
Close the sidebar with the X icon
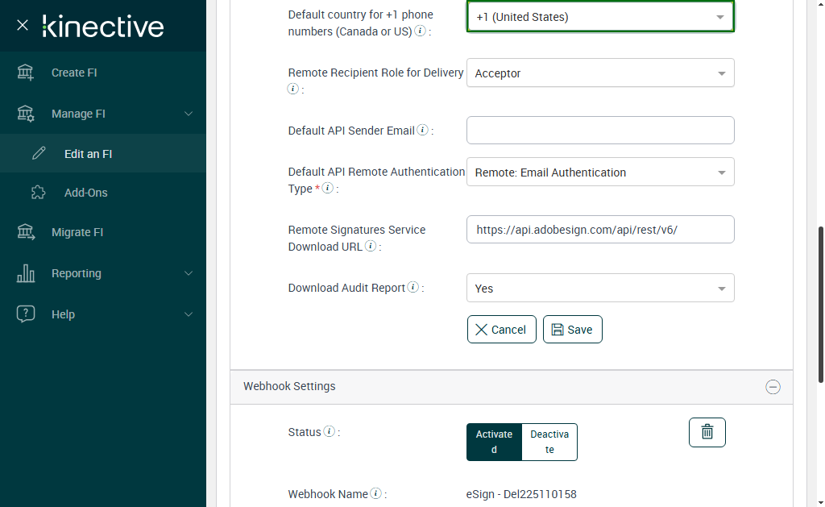23,26
